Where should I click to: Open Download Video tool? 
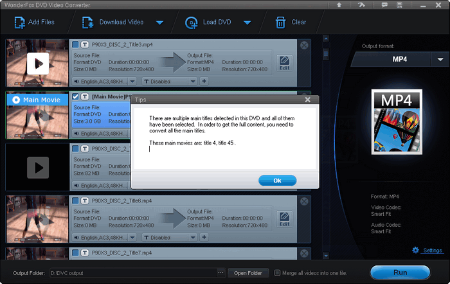[x=113, y=22]
